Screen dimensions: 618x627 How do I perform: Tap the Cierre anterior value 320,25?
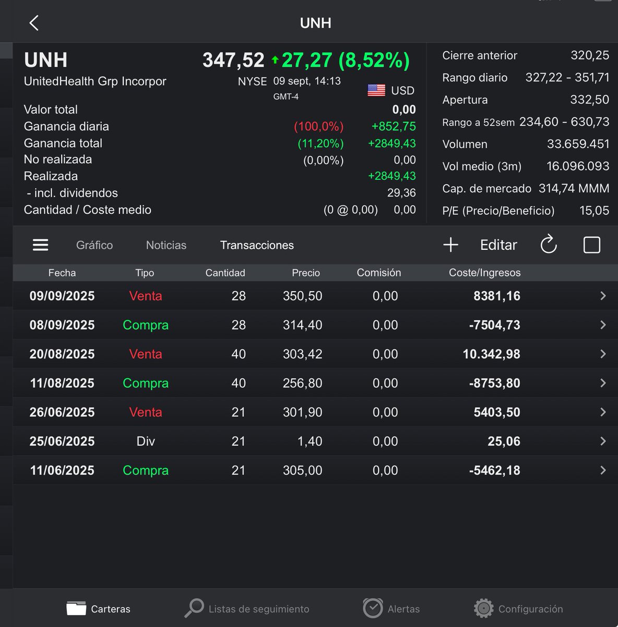click(590, 55)
